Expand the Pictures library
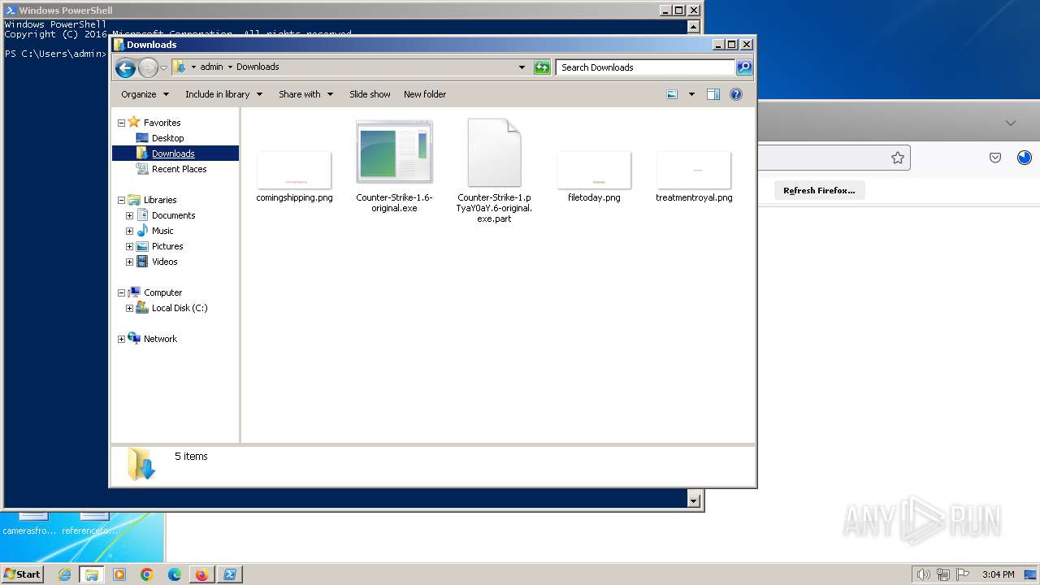The image size is (1040, 585). point(129,246)
